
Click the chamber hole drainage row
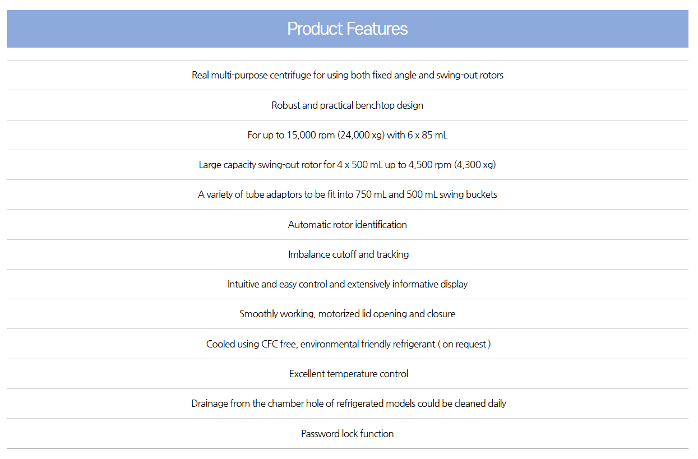(348, 404)
